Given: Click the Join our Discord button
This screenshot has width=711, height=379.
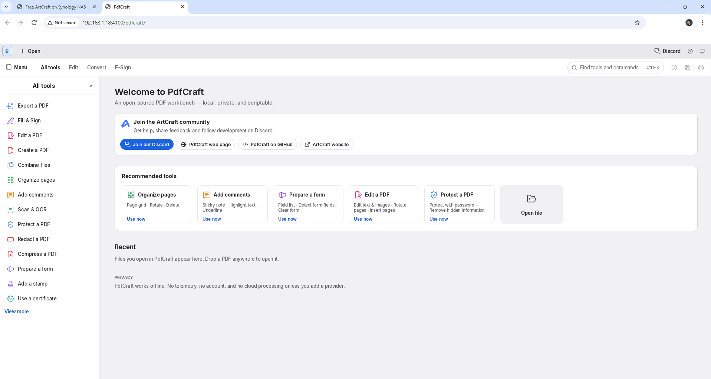Looking at the screenshot, I should (147, 145).
